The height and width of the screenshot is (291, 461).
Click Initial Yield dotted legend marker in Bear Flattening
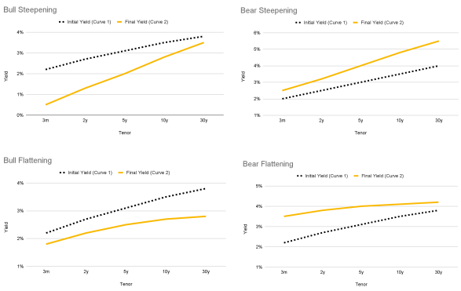tap(299, 176)
